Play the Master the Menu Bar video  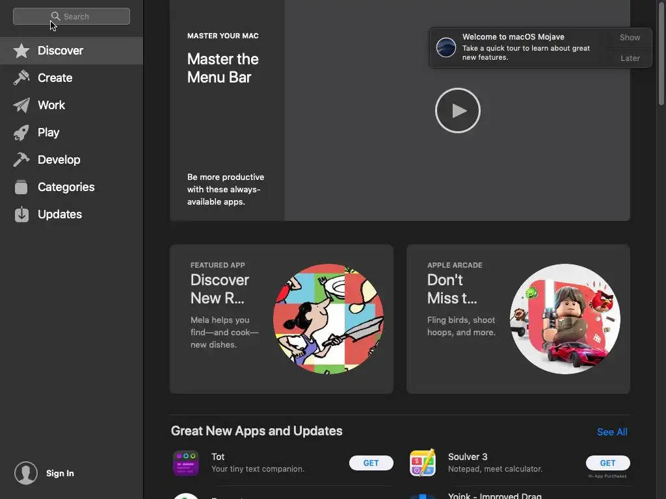[457, 110]
